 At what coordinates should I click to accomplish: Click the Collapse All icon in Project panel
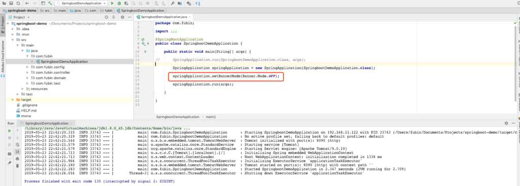114,17
